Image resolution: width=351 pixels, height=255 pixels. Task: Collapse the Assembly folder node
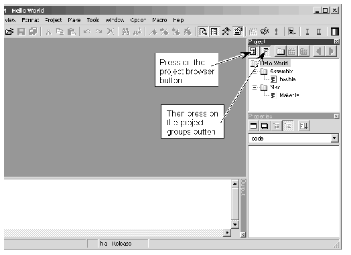coord(255,72)
